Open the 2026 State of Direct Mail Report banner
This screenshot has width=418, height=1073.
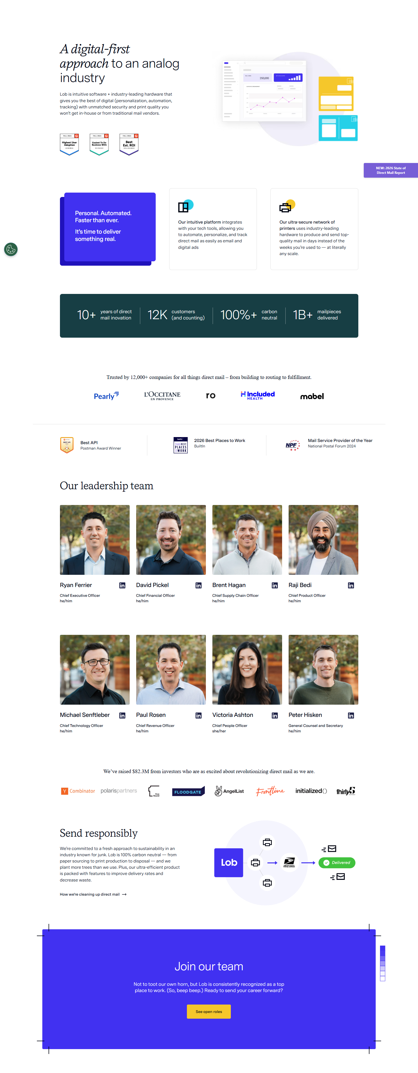tap(391, 170)
